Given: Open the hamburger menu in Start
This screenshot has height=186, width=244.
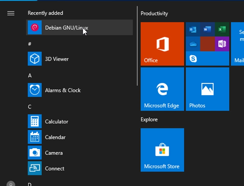Looking at the screenshot, I should coord(11,13).
